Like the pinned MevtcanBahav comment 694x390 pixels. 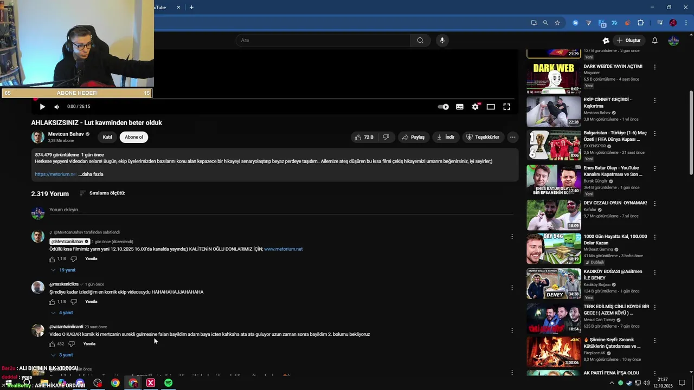[x=53, y=259]
